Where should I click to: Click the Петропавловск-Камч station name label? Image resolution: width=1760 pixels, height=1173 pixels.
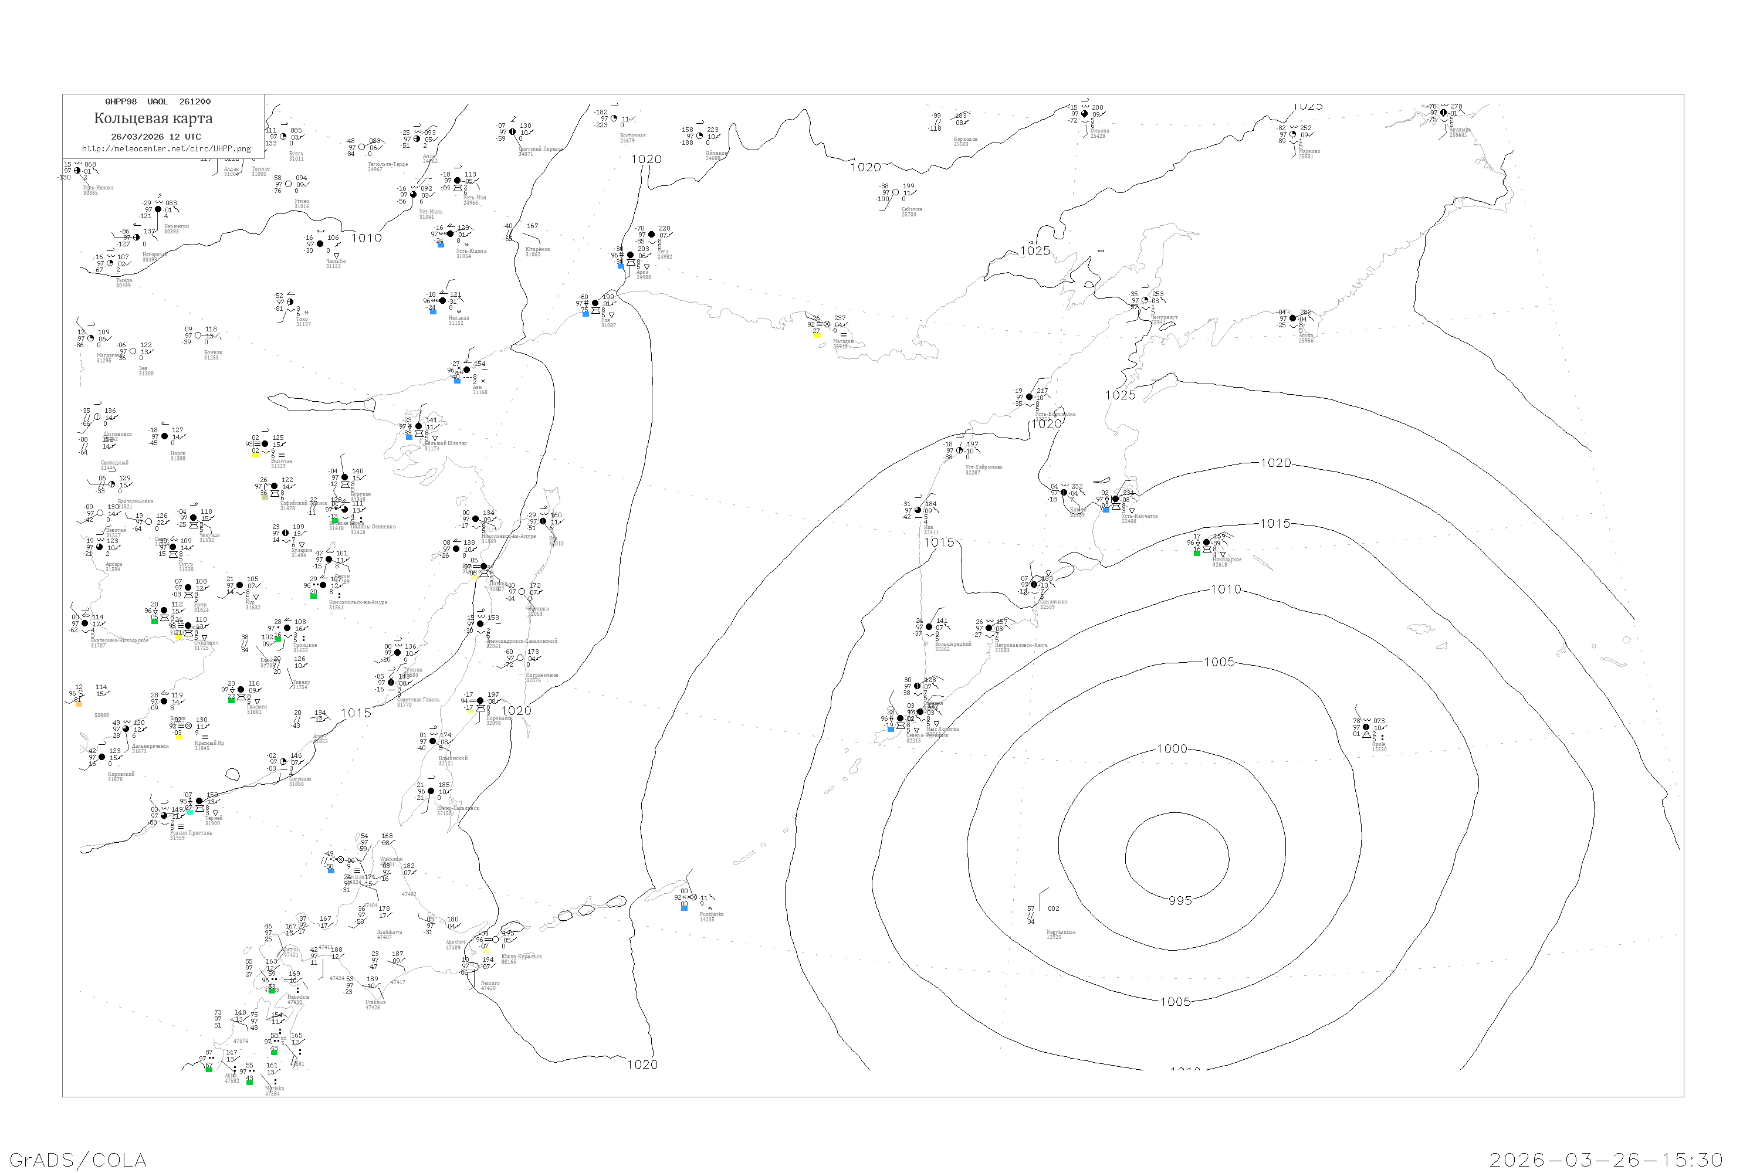1021,645
